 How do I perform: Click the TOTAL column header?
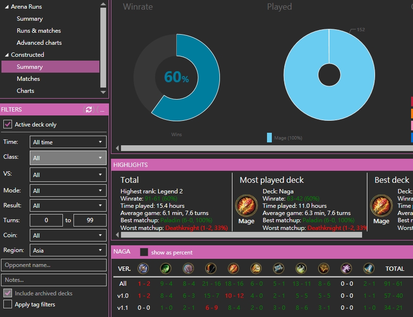[395, 268]
